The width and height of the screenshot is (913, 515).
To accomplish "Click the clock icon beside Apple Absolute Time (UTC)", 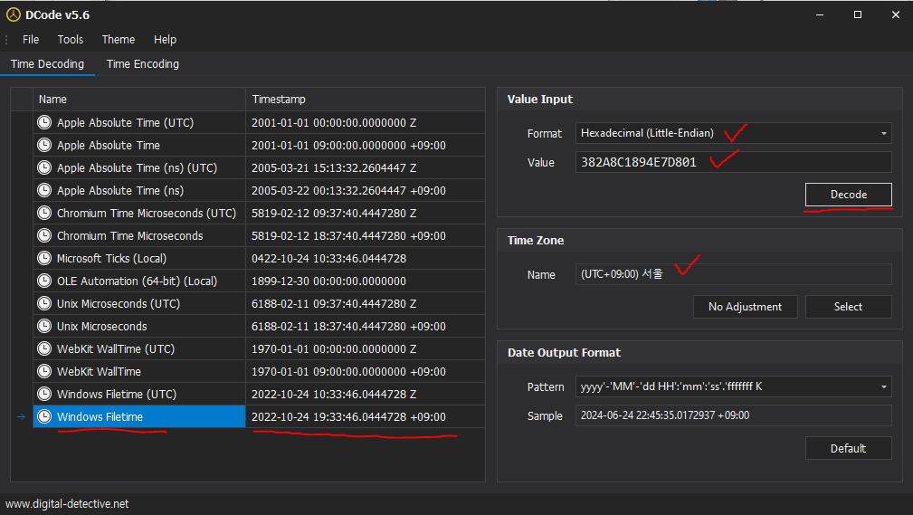I will (44, 122).
